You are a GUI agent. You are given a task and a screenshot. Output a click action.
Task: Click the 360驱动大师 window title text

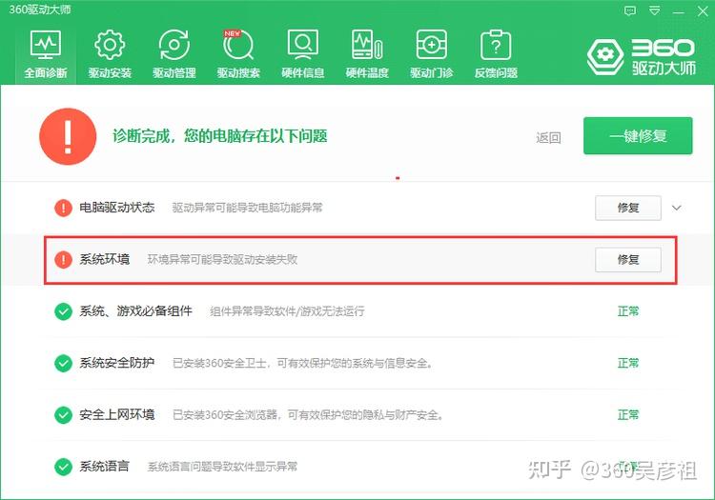pos(40,10)
